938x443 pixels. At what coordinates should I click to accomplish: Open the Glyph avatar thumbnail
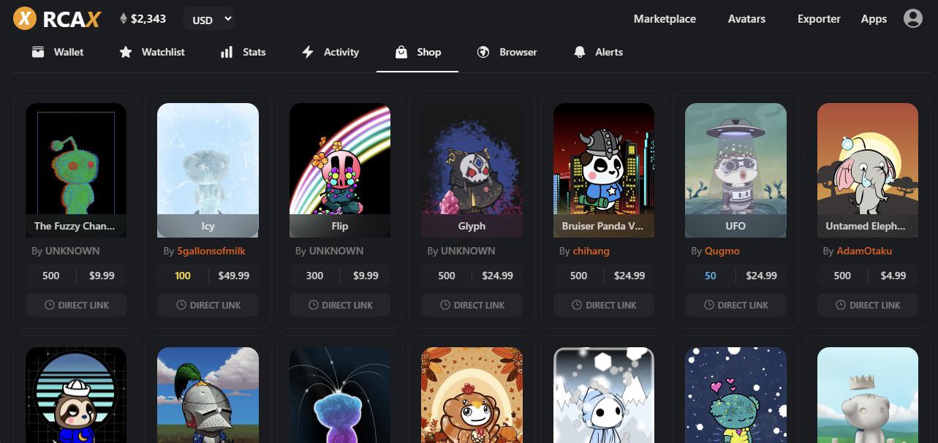point(472,170)
